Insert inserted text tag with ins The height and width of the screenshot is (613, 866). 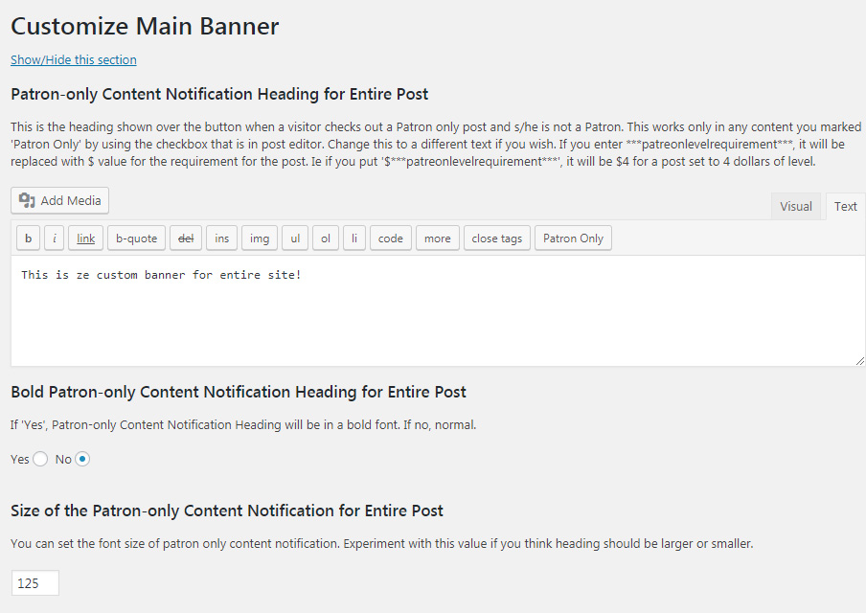[221, 238]
